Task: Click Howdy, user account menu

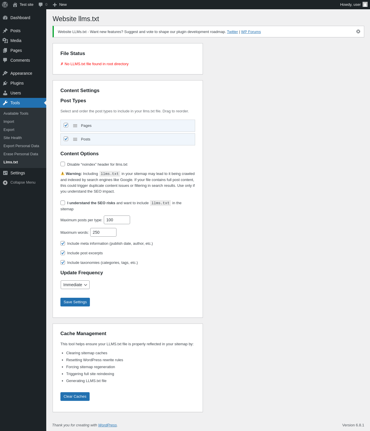Action: (354, 5)
